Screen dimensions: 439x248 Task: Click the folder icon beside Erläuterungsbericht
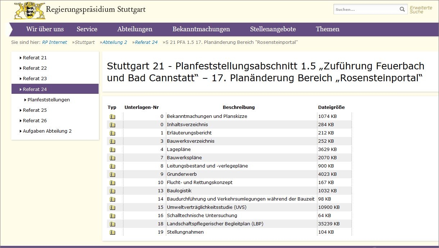(112, 133)
